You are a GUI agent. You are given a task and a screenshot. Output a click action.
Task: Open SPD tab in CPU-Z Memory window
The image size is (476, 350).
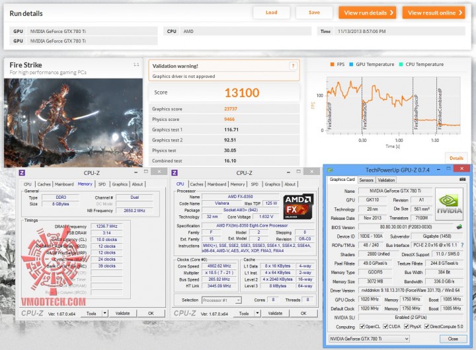click(x=102, y=184)
